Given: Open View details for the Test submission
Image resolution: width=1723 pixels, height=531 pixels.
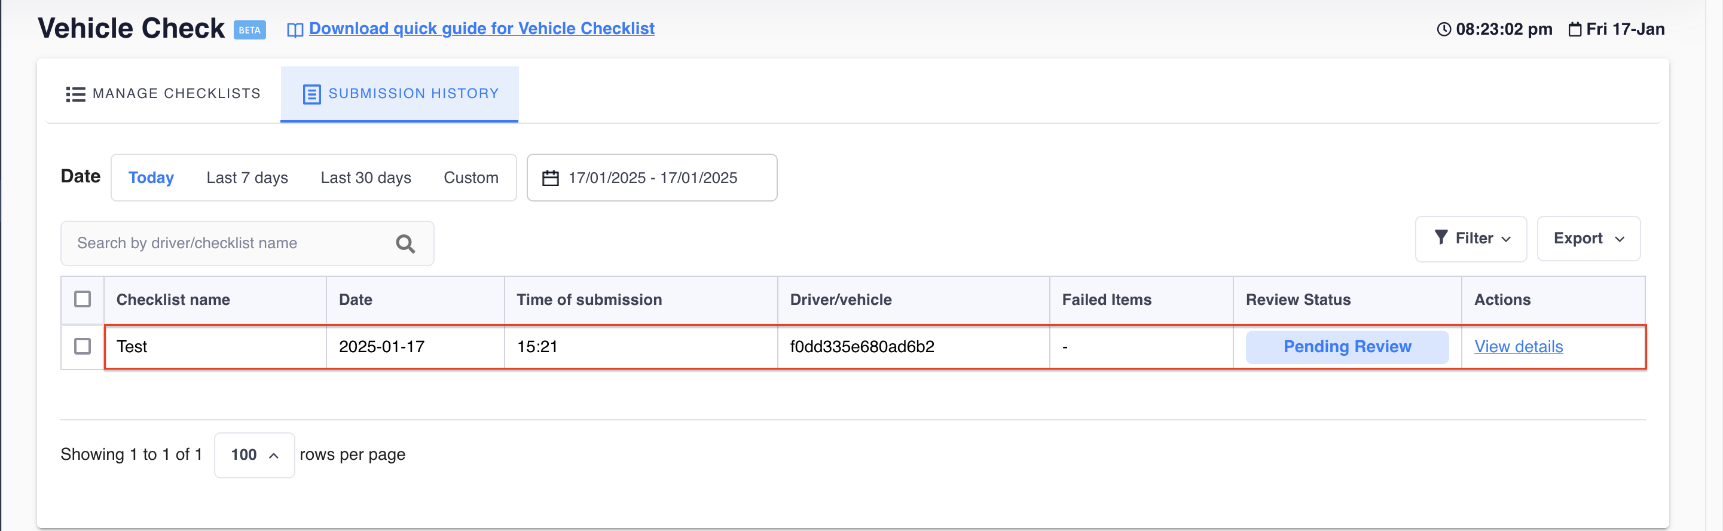Looking at the screenshot, I should pos(1519,346).
